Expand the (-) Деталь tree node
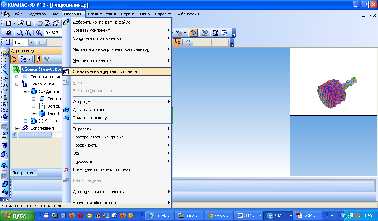Image resolution: width=378 pixels, height=221 pixels. 25,121
